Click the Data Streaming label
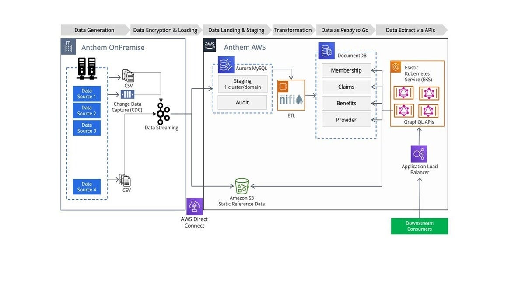The width and height of the screenshot is (525, 295). (161, 128)
